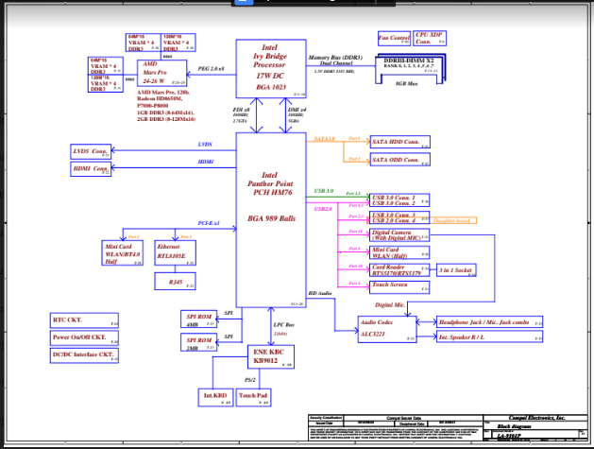594x449 pixels.
Task: Click the AMD Mars Pro GPU block
Action: pyautogui.click(x=161, y=73)
